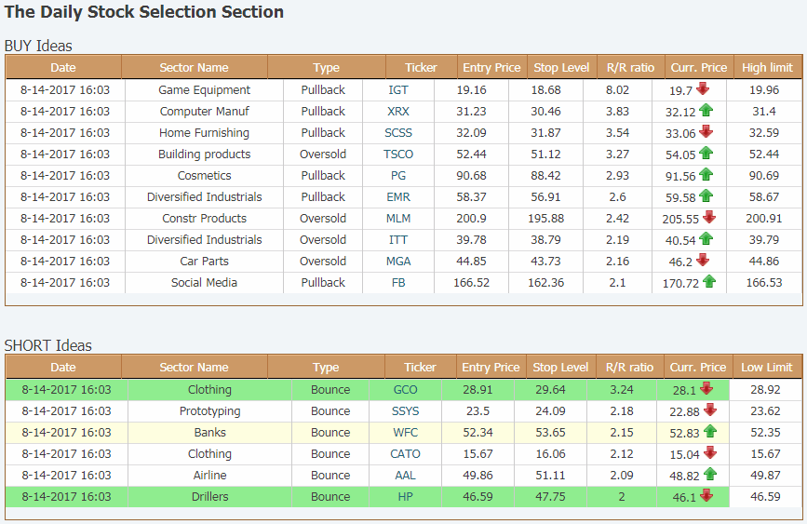Screen dimensions: 807x524
Task: Open the TSCO ticker link
Action: (x=398, y=154)
